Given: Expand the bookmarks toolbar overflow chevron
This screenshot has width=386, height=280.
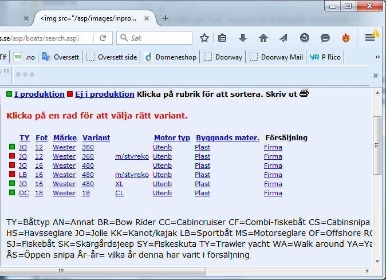Looking at the screenshot, I should (377, 57).
